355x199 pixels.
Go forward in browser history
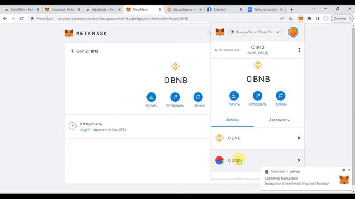(x=13, y=18)
